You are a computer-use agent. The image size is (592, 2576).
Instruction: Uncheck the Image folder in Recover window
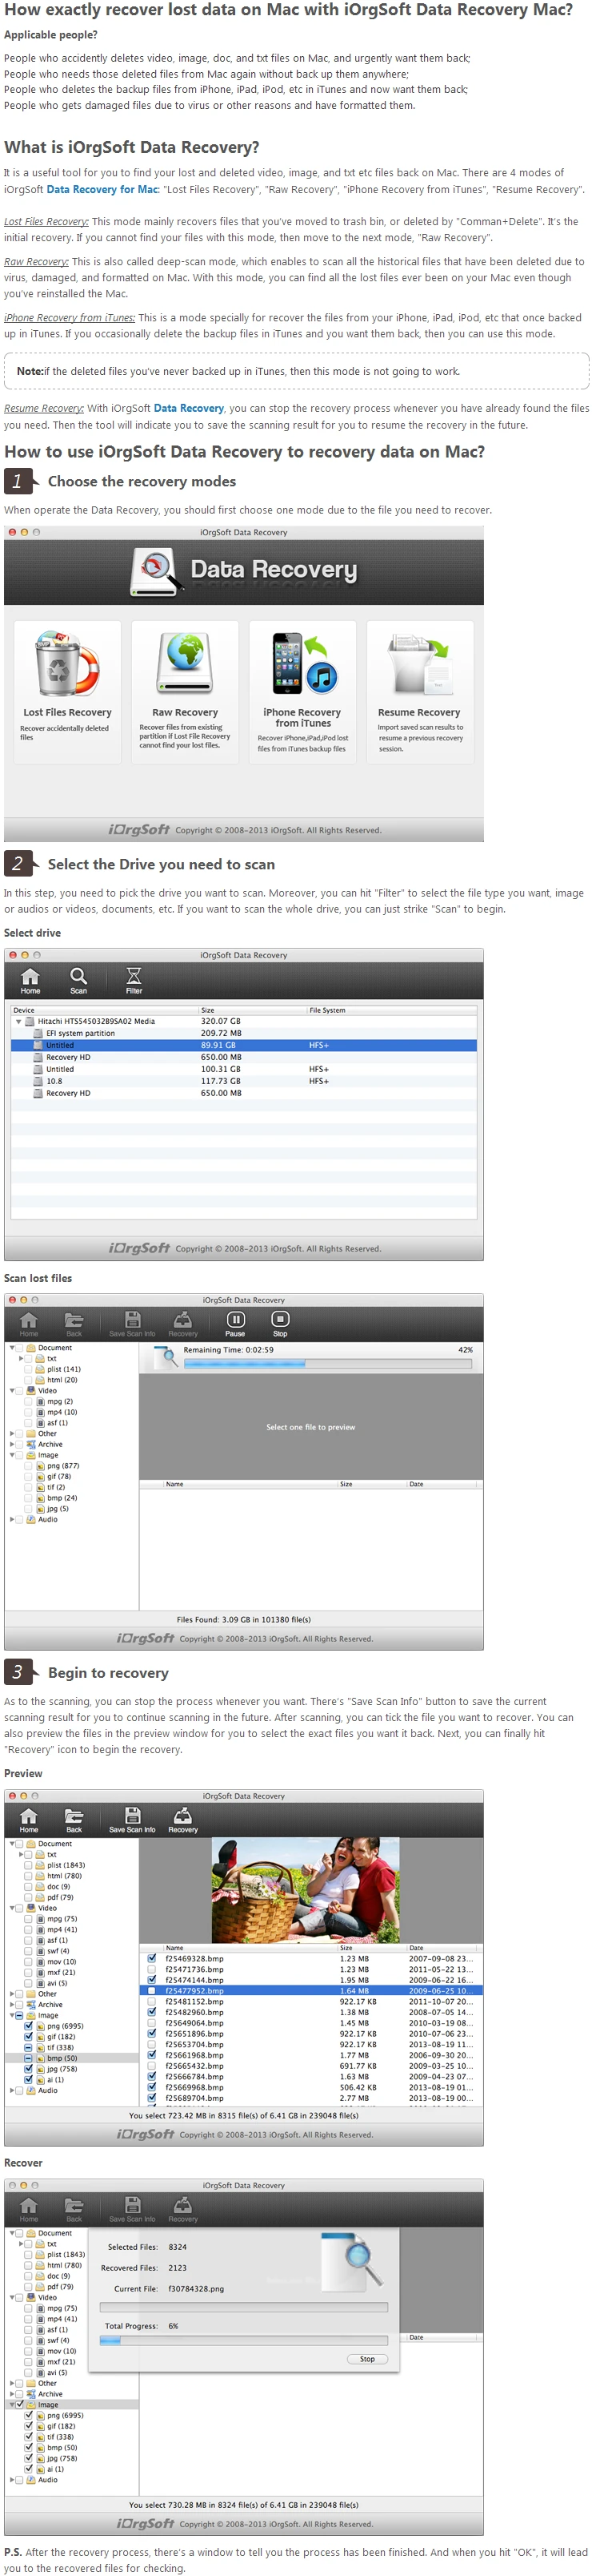20,2404
